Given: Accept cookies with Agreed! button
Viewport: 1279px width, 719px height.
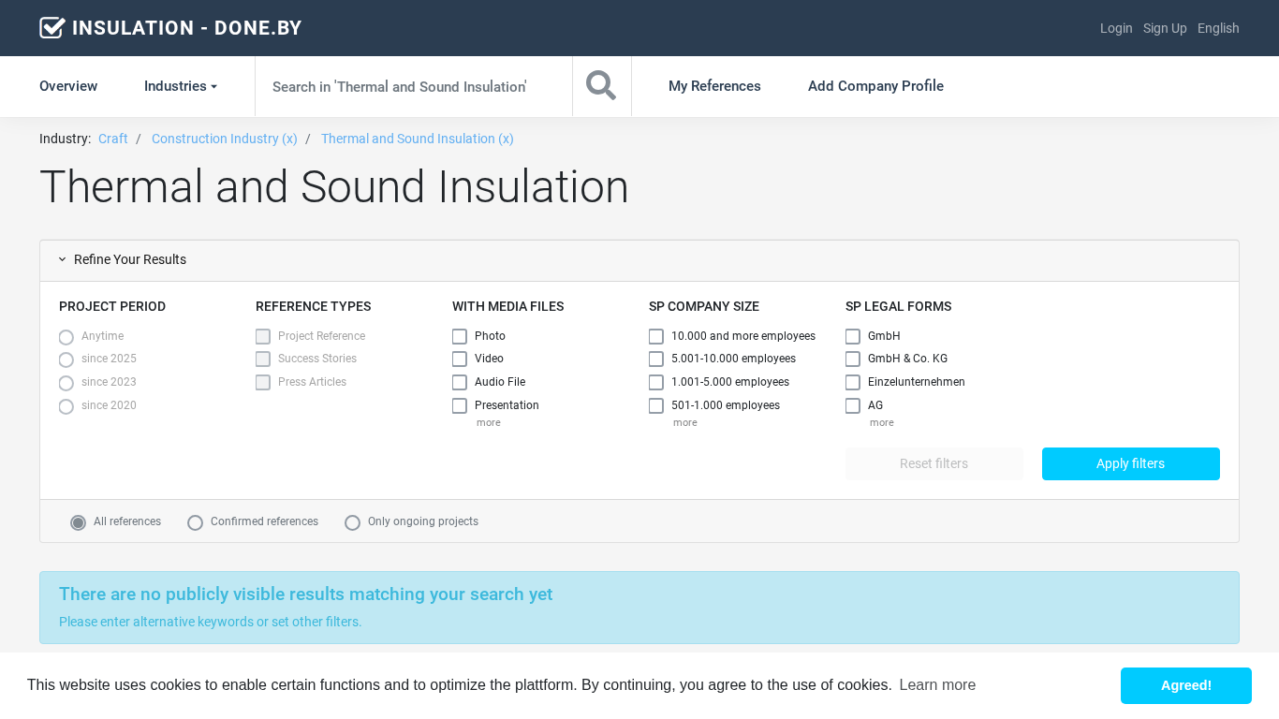Looking at the screenshot, I should click(1186, 685).
